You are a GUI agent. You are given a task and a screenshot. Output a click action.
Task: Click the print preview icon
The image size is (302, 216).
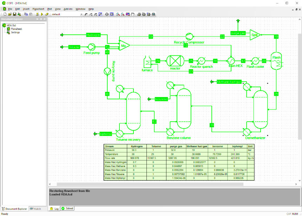click(x=153, y=14)
